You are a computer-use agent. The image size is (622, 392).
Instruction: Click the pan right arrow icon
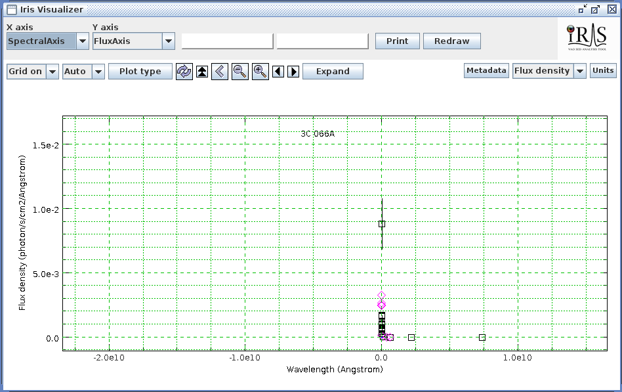pyautogui.click(x=293, y=72)
